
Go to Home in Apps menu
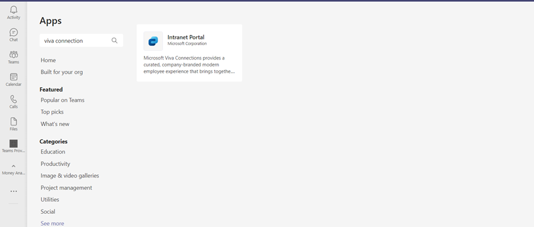[x=48, y=60]
